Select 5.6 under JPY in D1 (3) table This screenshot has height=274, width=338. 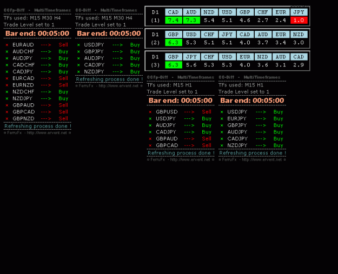tap(191, 65)
